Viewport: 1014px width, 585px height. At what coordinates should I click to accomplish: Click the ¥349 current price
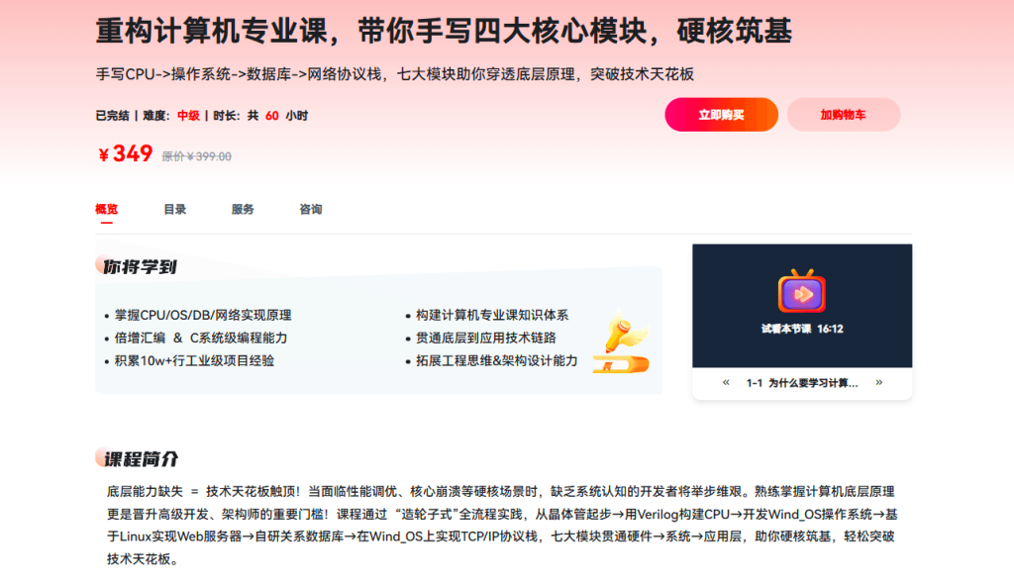[x=126, y=153]
